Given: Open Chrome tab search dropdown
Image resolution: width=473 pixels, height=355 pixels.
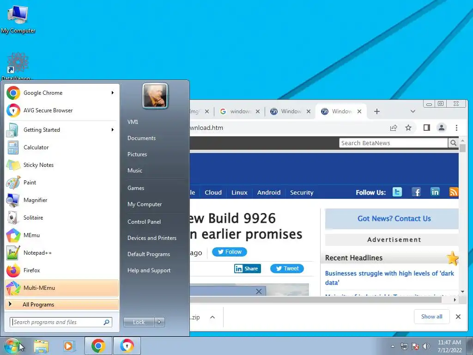Looking at the screenshot, I should click(x=412, y=111).
